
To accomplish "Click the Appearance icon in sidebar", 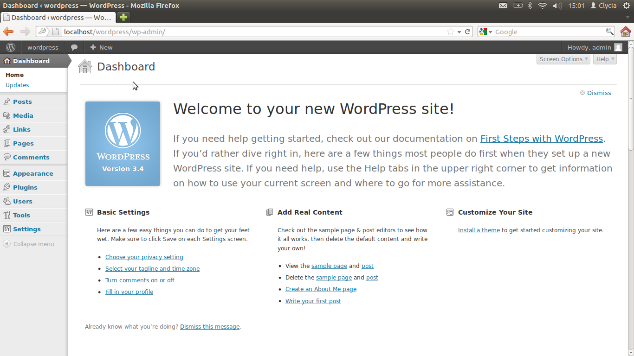I will tap(6, 173).
